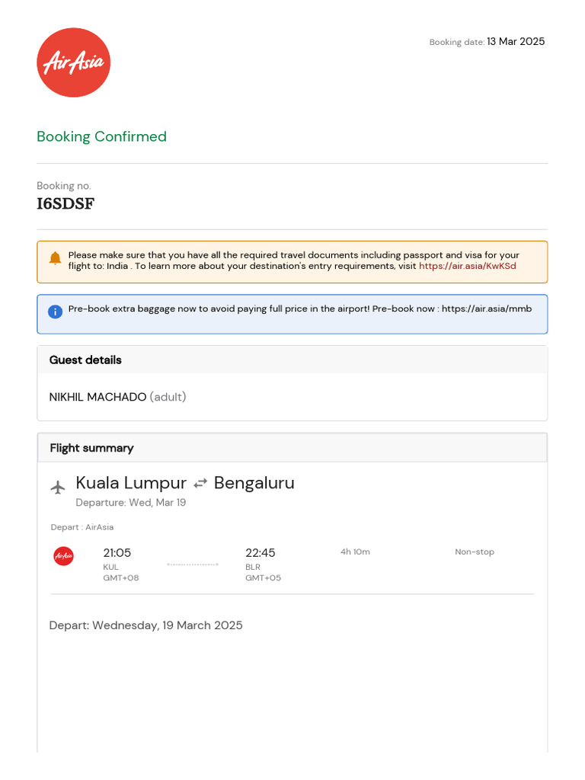Click the Flight summary section header
The image size is (585, 780).
tap(91, 448)
